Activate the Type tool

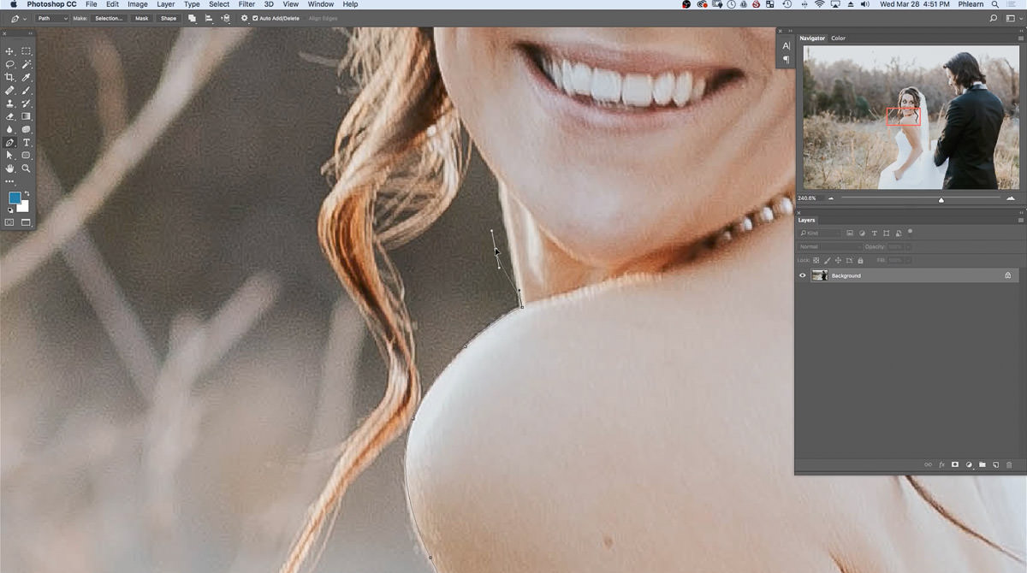[26, 142]
